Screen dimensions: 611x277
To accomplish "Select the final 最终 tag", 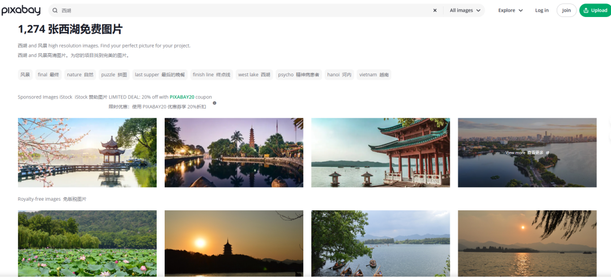I will [x=48, y=75].
